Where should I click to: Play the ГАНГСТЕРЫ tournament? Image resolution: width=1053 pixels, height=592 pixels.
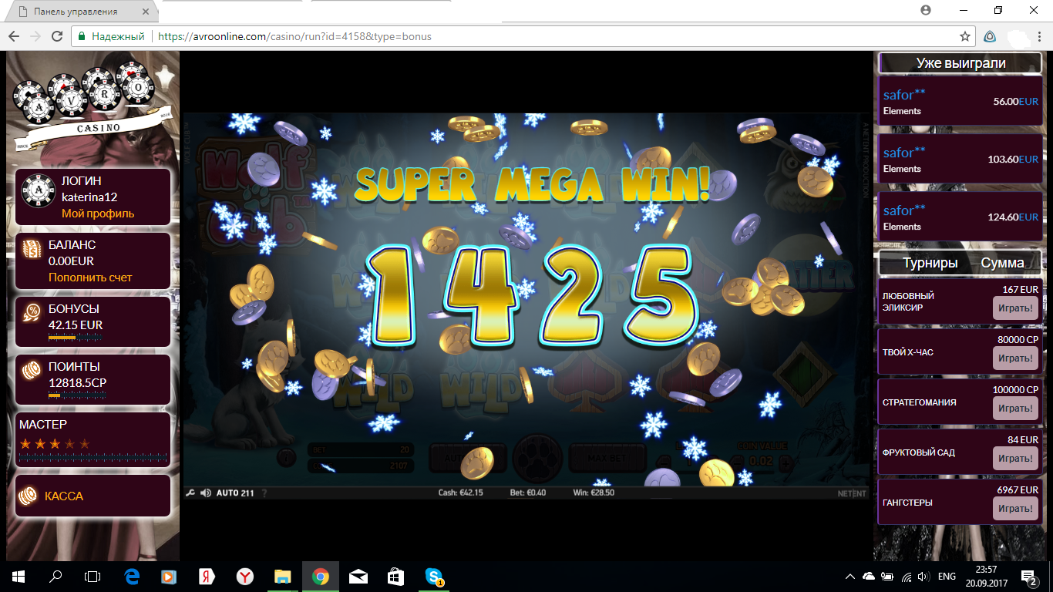click(1015, 509)
